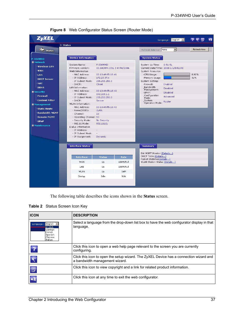Screen dimensions: 244x316
Task: Collapse the Network tree node
Action: (x=33, y=62)
